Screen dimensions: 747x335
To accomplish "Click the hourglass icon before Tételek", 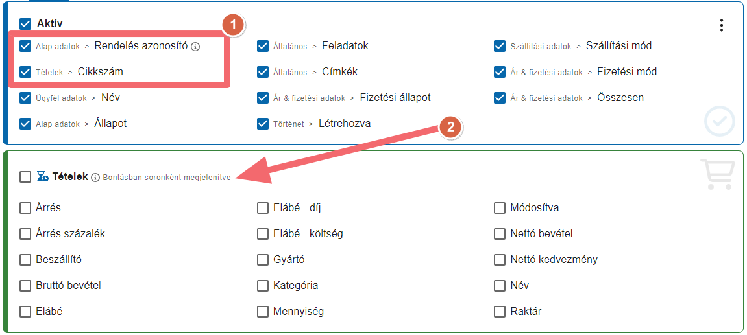I will click(42, 177).
